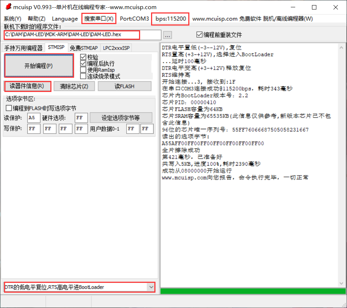
Task: Enable the 使用RamIsp checkbox
Action: (97, 70)
